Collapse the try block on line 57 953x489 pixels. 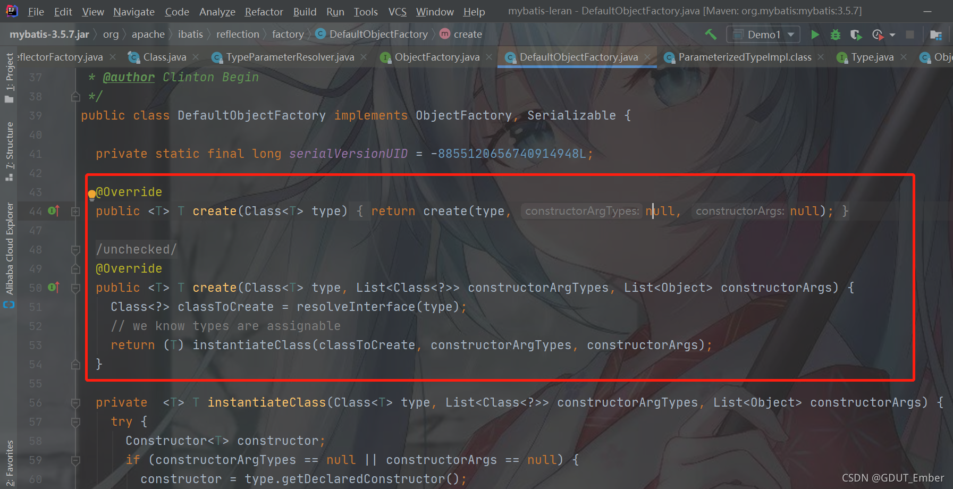pyautogui.click(x=75, y=422)
